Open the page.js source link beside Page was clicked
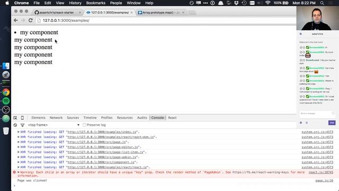This screenshot has height=191, width=339. pos(324,180)
